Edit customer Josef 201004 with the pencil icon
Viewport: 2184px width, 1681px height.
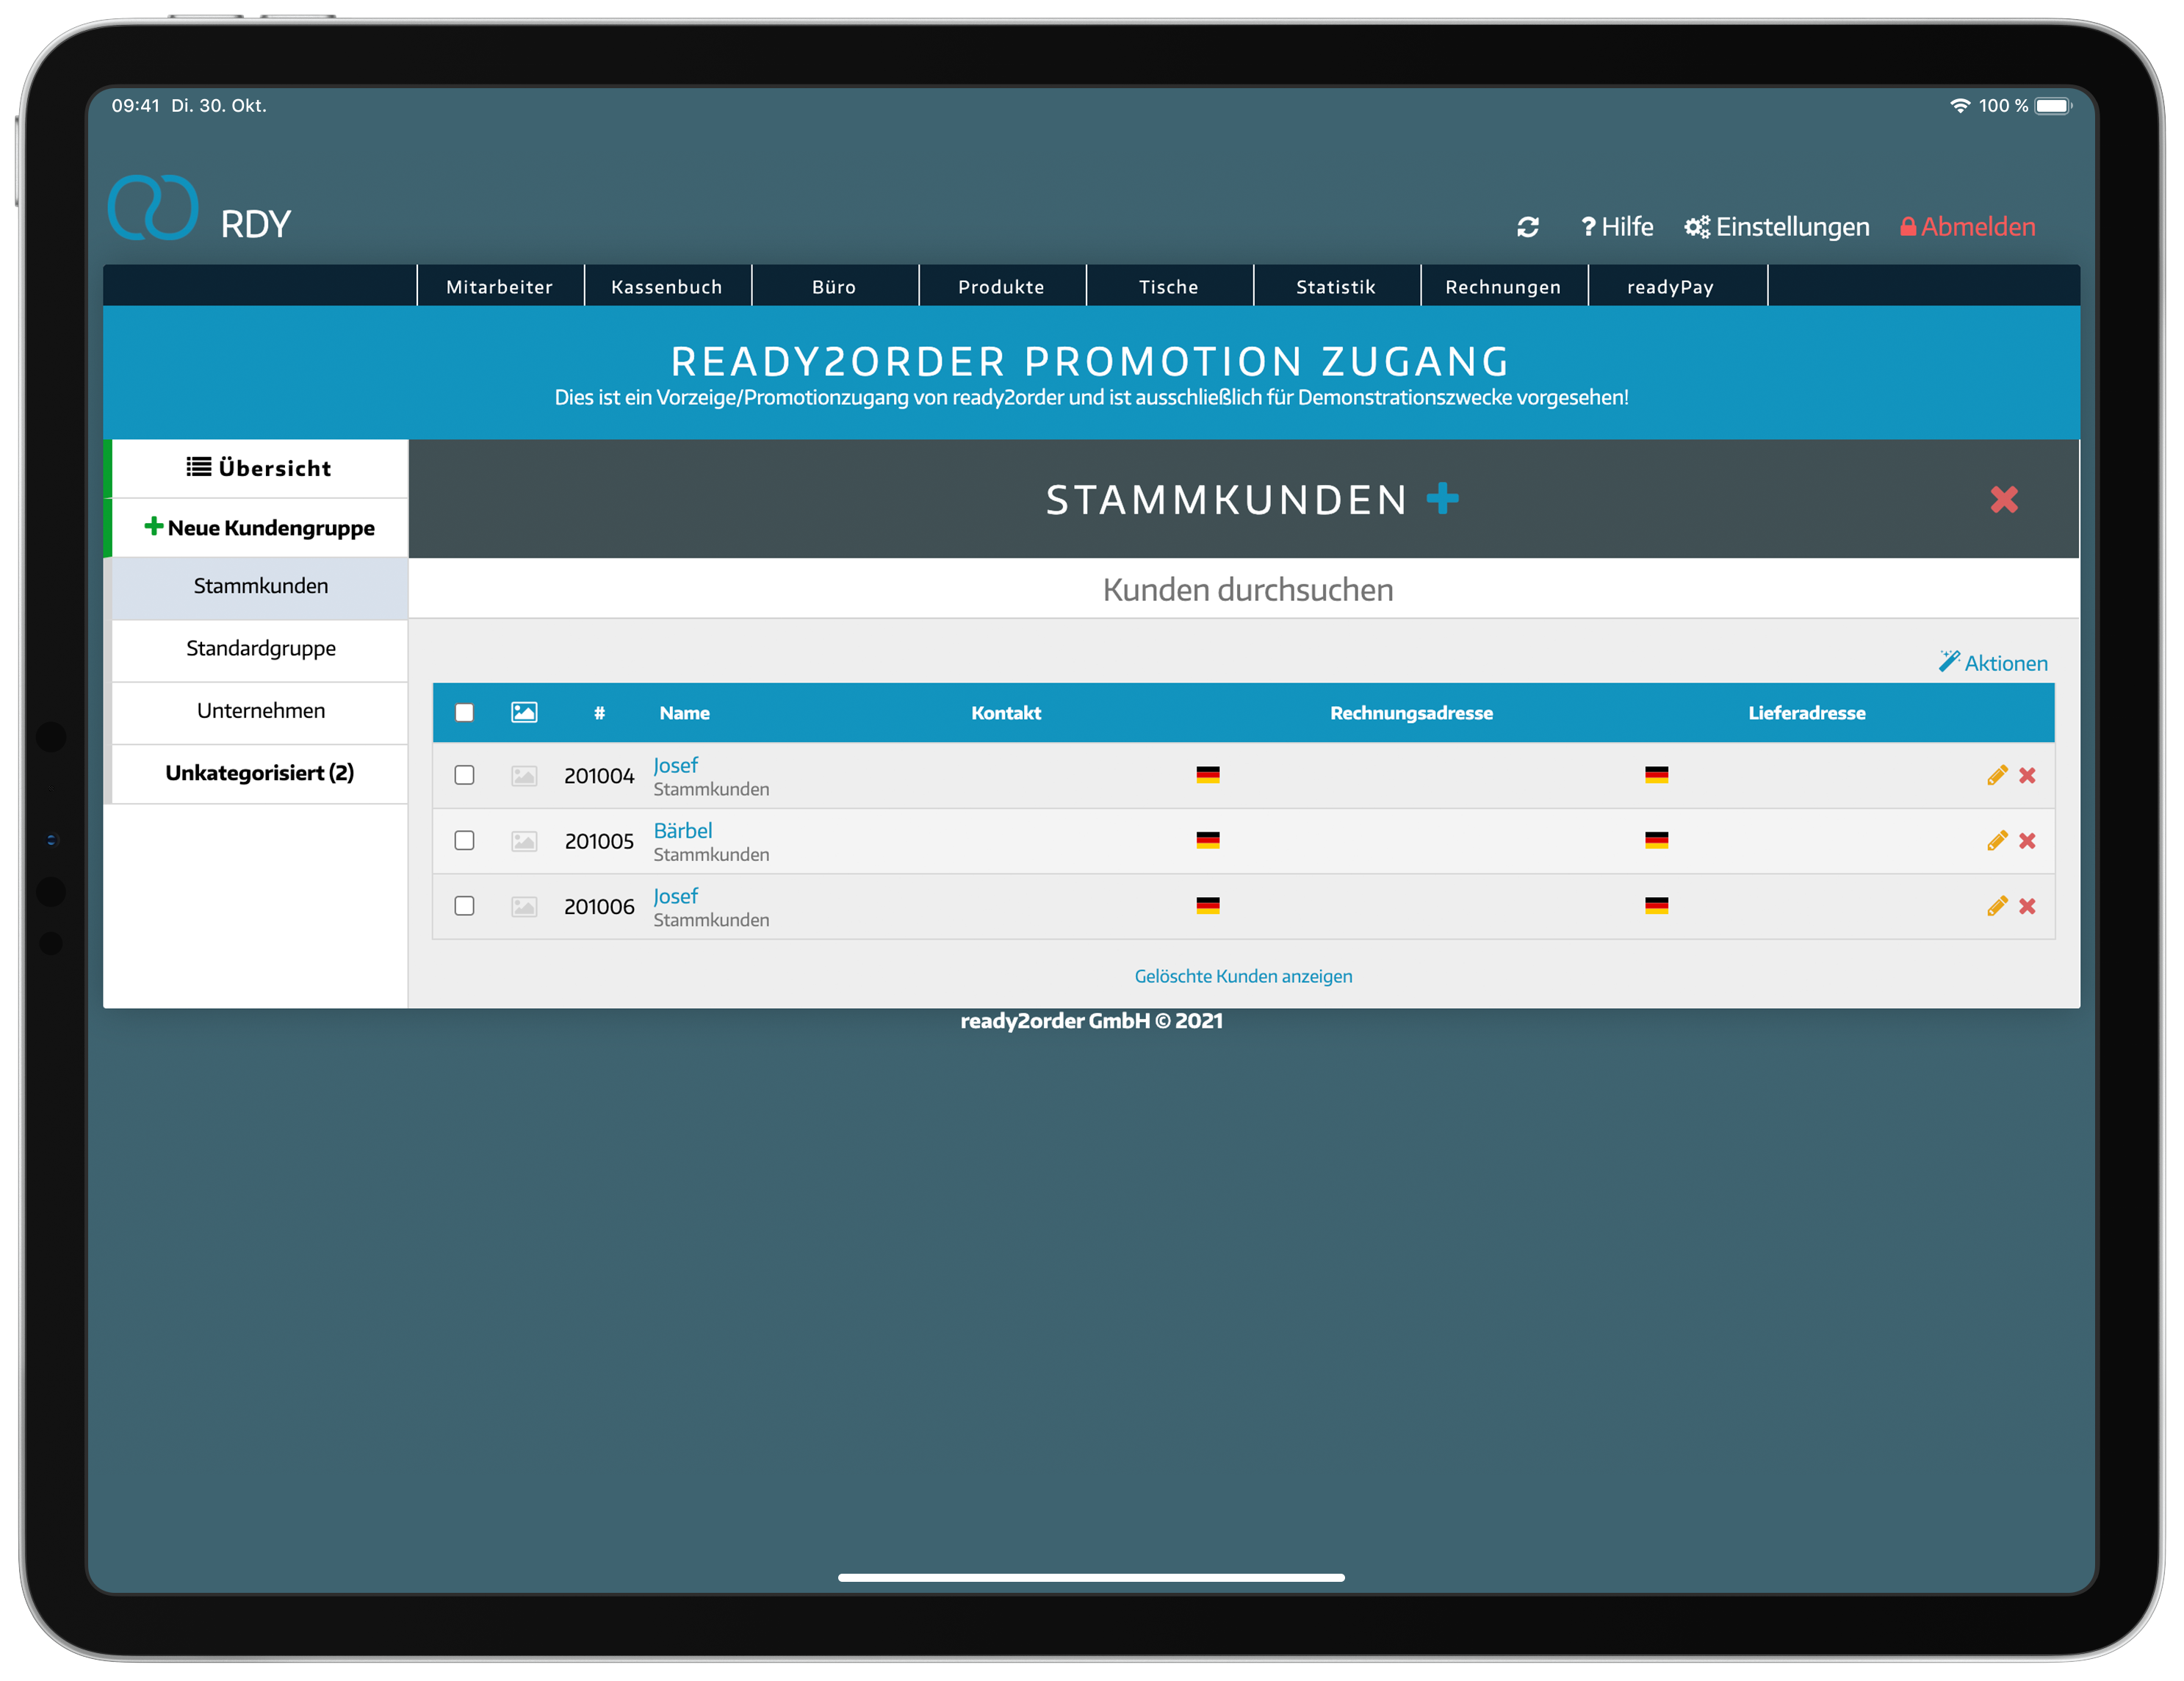[1997, 774]
